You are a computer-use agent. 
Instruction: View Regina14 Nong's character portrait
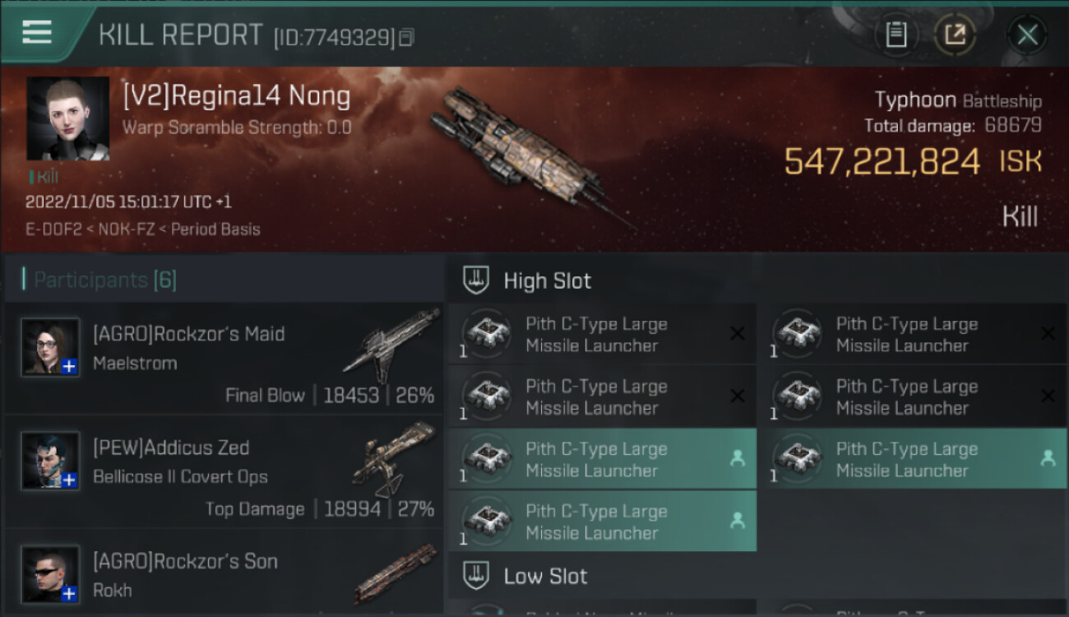point(67,118)
